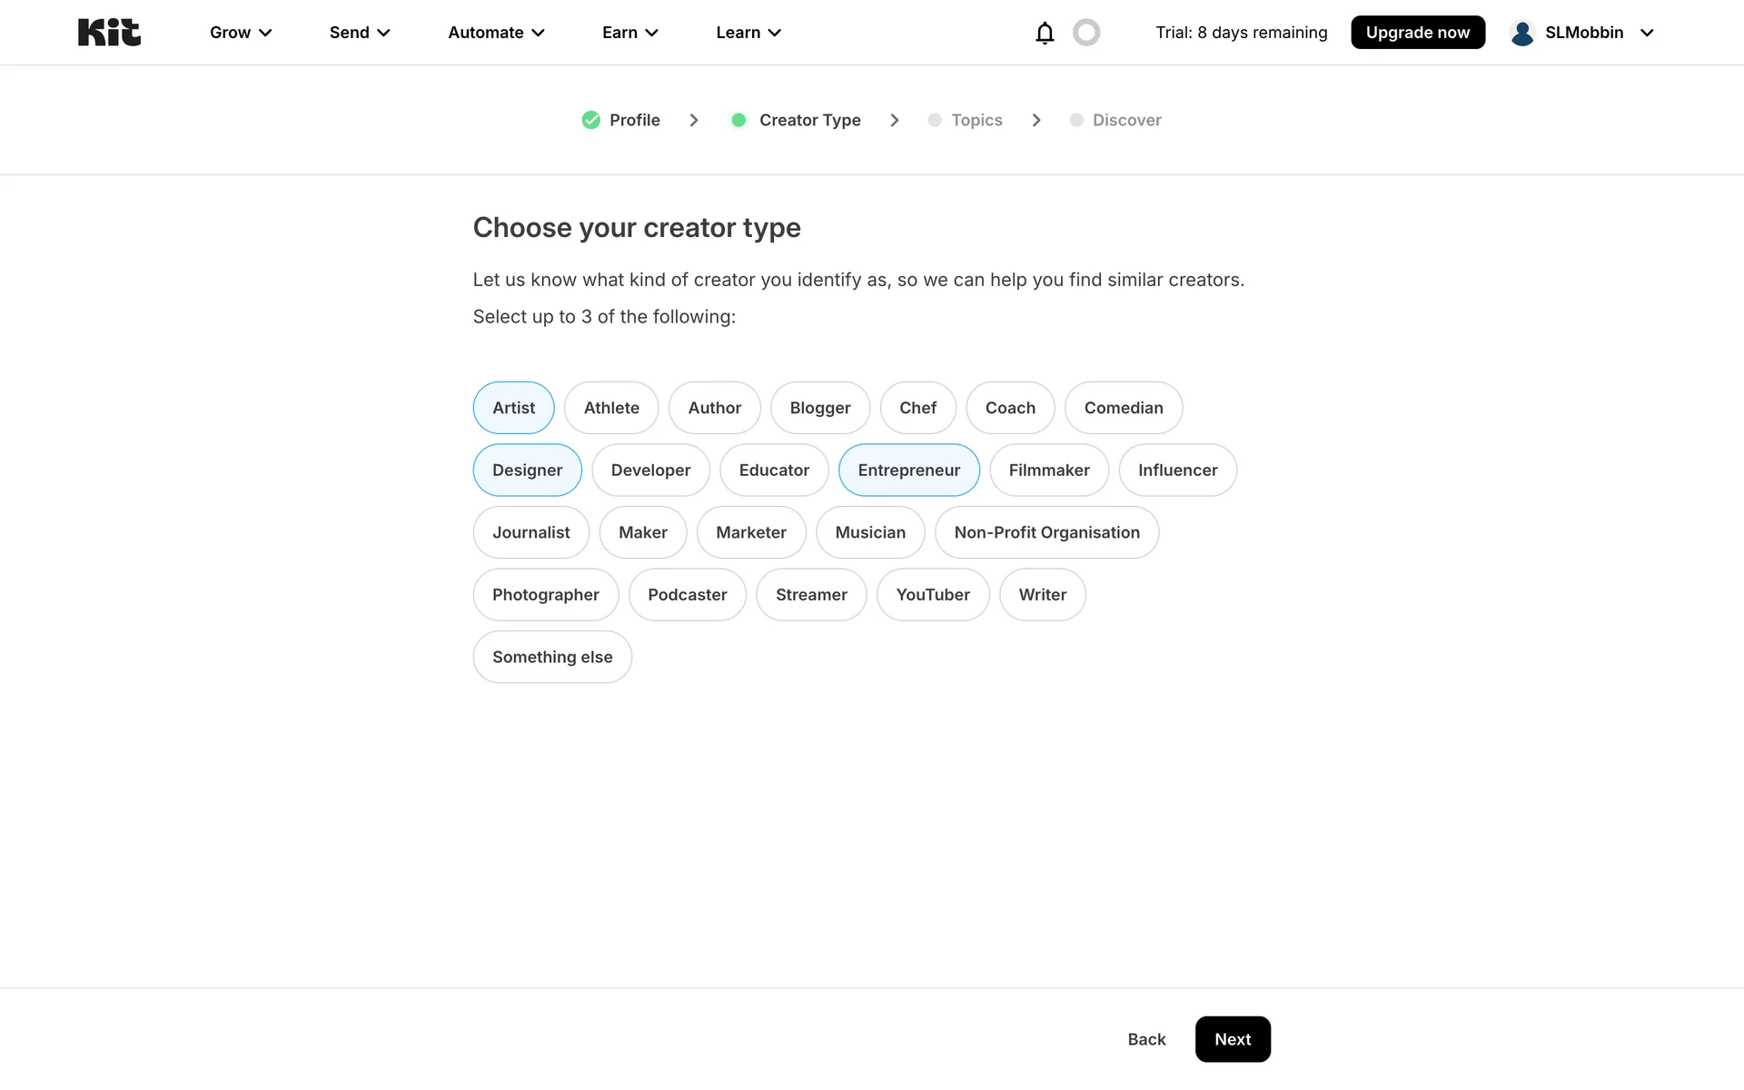This screenshot has height=1090, width=1744.
Task: Click the Topics step dot
Action: pyautogui.click(x=935, y=120)
